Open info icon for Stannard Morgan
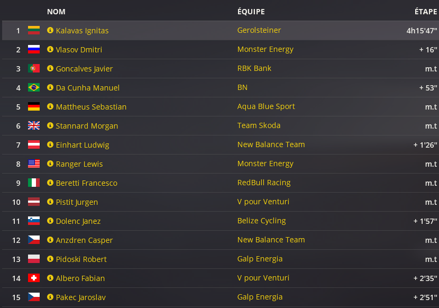The image size is (439, 308). click(x=50, y=126)
